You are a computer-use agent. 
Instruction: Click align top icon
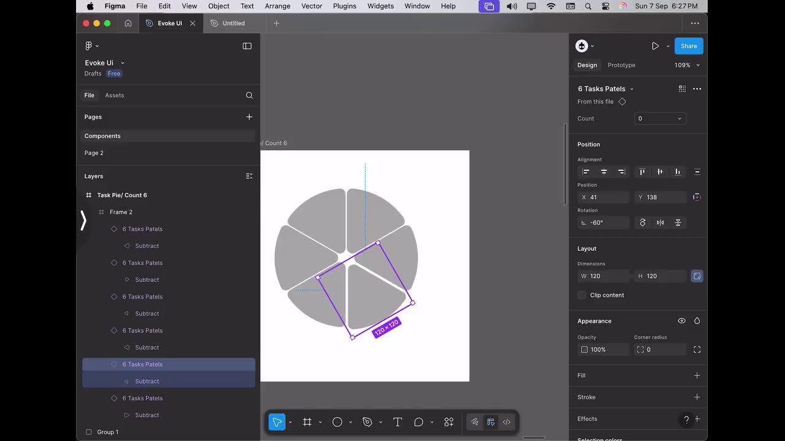642,172
